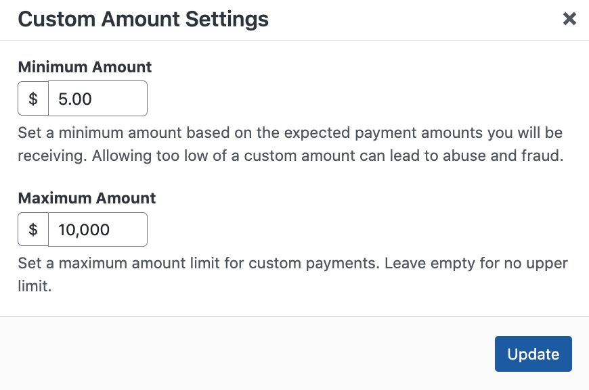Click the Maximum Amount label
Viewport: 589px width, 390px height.
(x=87, y=198)
